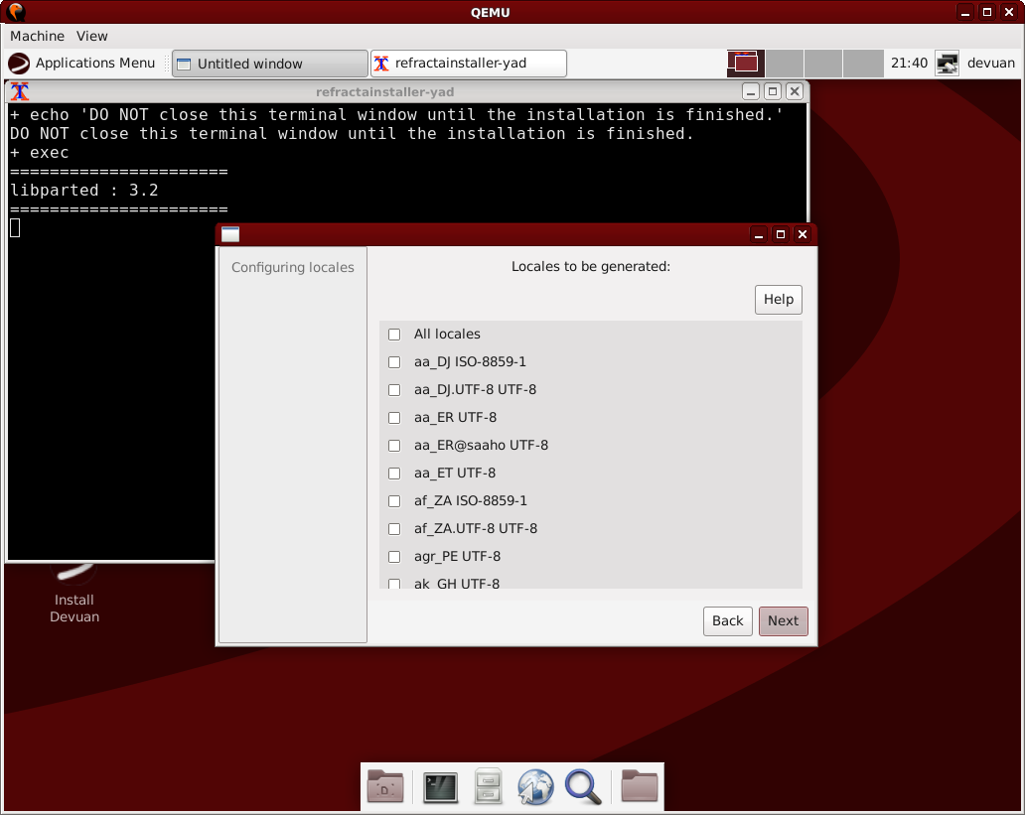Image resolution: width=1025 pixels, height=815 pixels.
Task: Click the network connection tray icon
Action: [x=948, y=64]
